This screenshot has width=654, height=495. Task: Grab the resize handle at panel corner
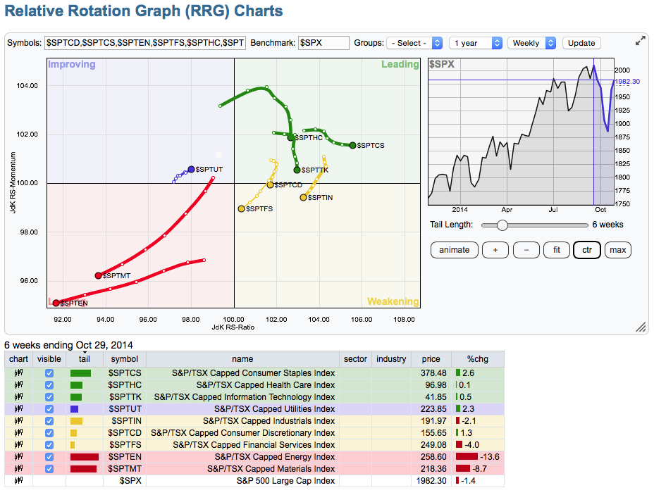tap(641, 327)
